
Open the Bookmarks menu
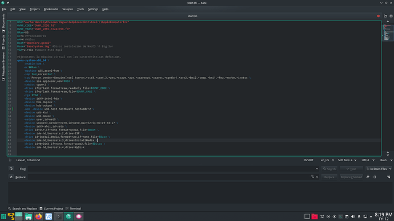point(51,9)
